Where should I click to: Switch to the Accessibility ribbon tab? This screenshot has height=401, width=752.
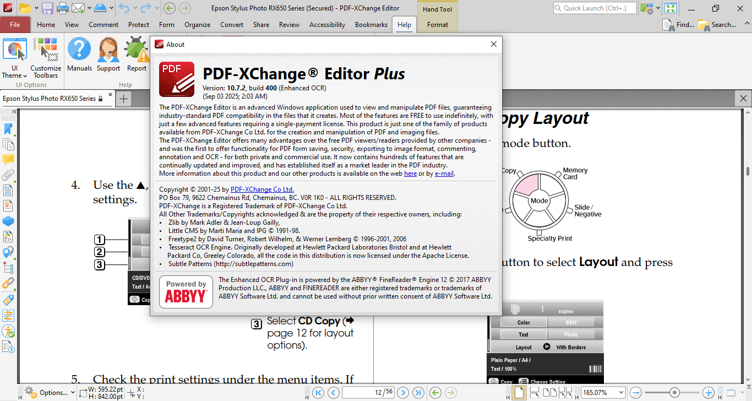pyautogui.click(x=327, y=24)
